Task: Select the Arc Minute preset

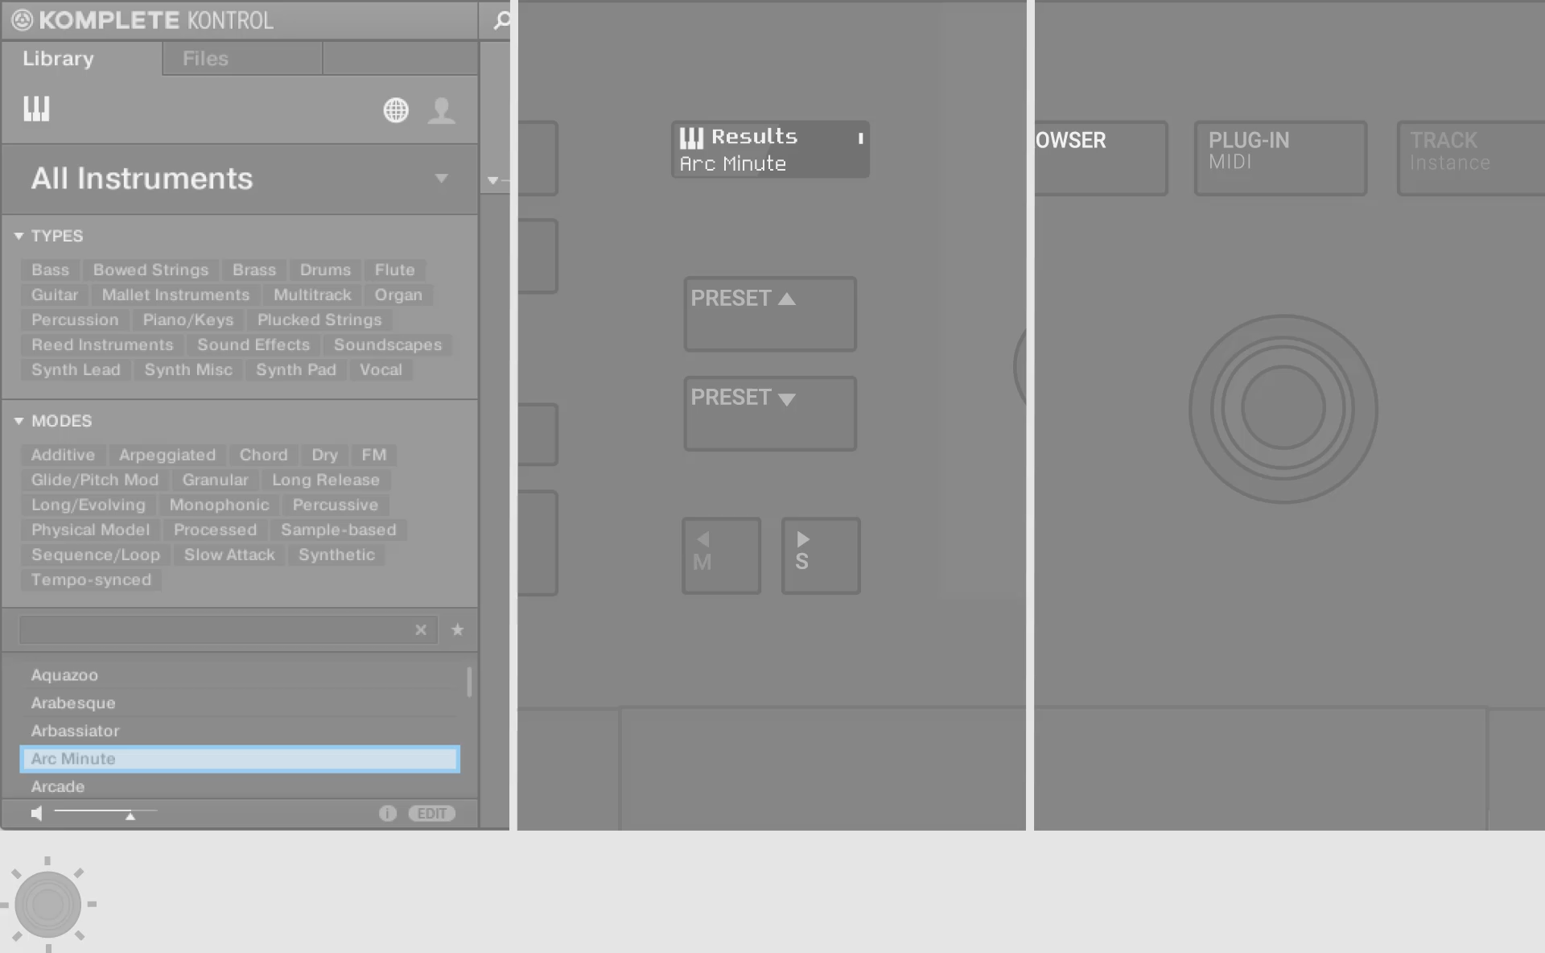Action: click(240, 759)
